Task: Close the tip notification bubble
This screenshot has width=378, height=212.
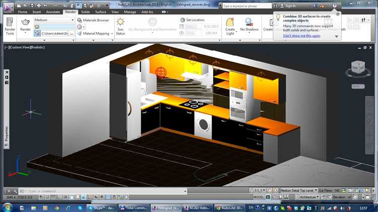Action: (x=338, y=15)
